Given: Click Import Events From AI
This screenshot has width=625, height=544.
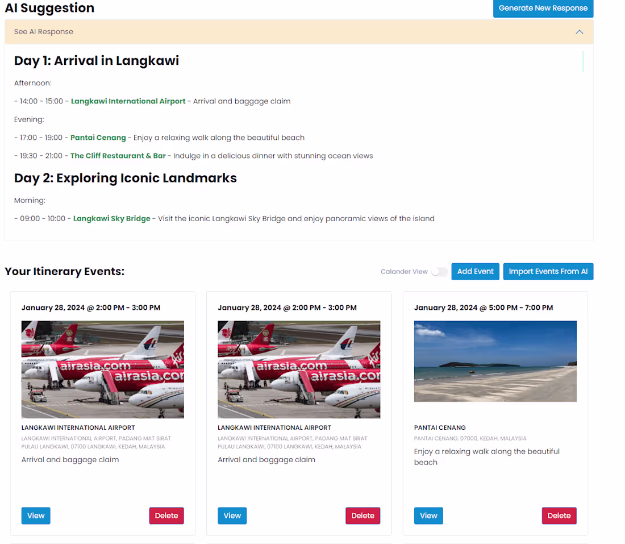Looking at the screenshot, I should [x=548, y=271].
